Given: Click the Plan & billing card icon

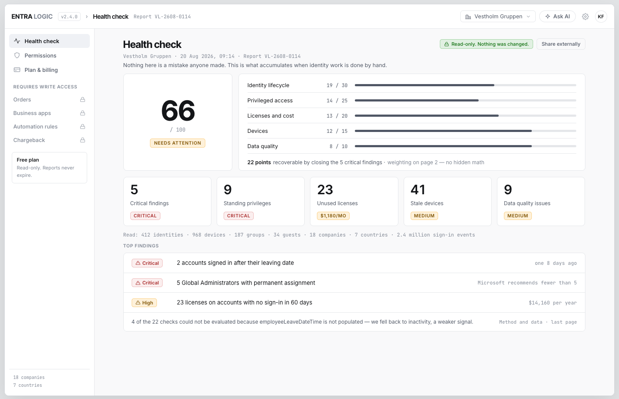Looking at the screenshot, I should coord(17,70).
